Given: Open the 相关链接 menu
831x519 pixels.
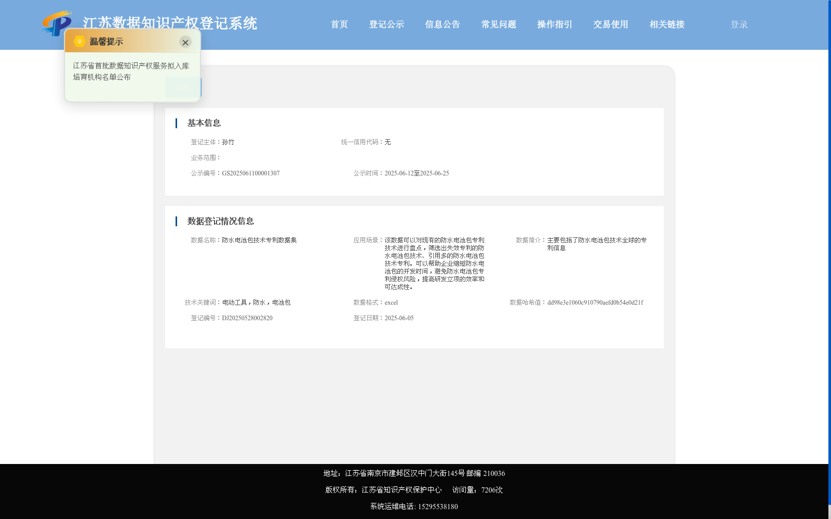Looking at the screenshot, I should click(x=667, y=24).
